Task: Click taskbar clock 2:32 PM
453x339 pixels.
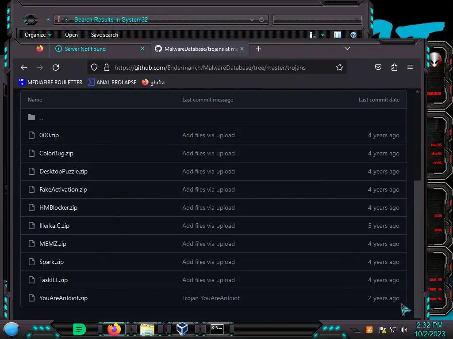Action: click(x=430, y=325)
